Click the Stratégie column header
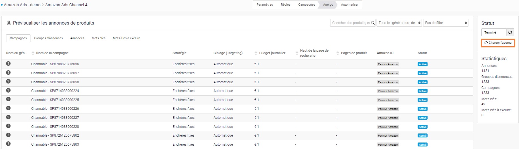Image resolution: width=519 pixels, height=149 pixels. point(180,53)
